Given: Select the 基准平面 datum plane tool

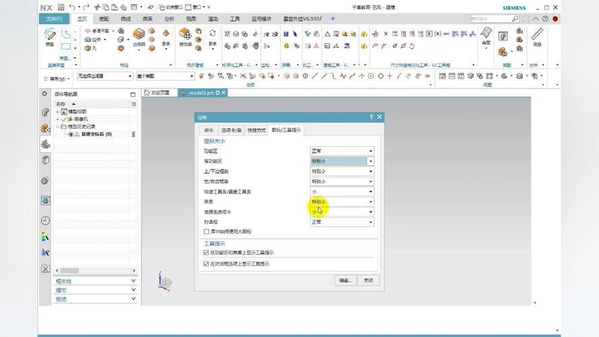Looking at the screenshot, I should pyautogui.click(x=98, y=30).
